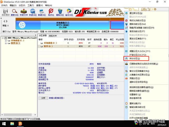169x127 pixels.
Task: Choose 扩容分区(Ctrl_F12) from context menu
Action: 146,55
